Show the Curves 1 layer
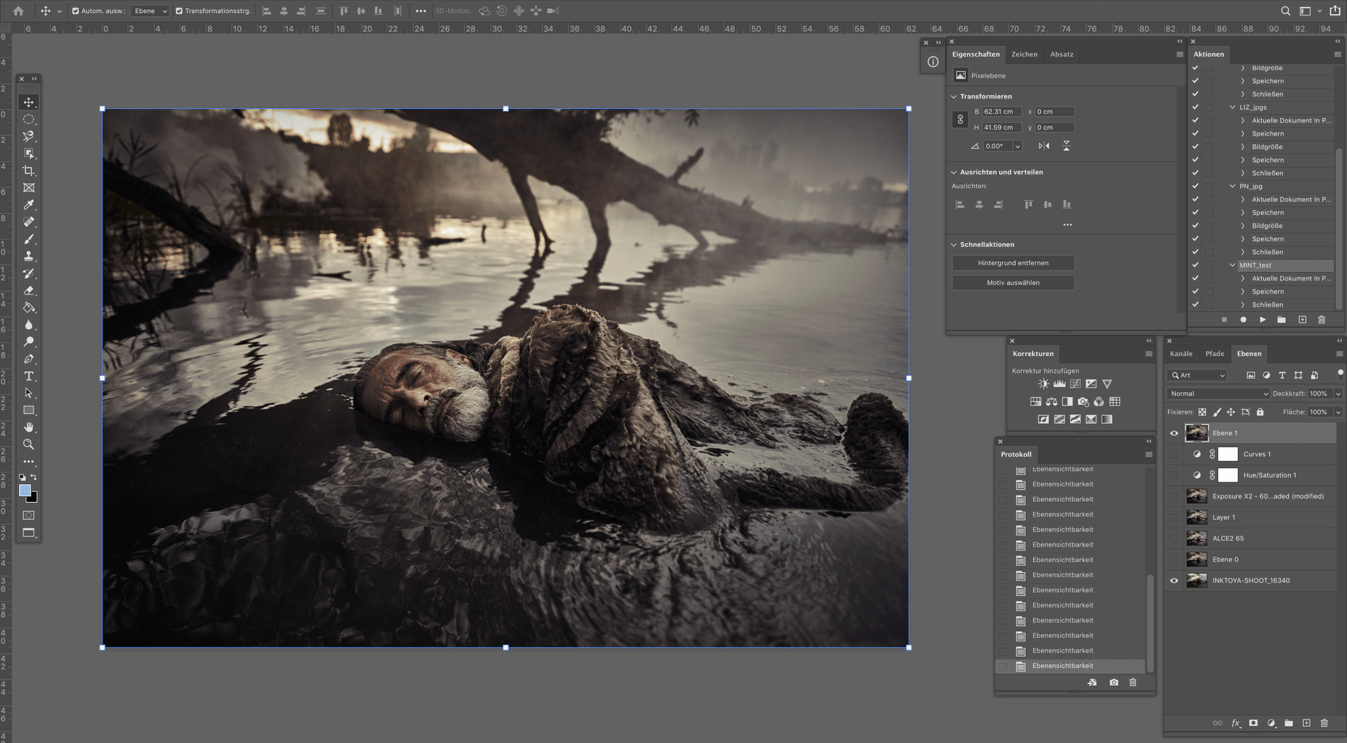This screenshot has width=1347, height=743. (1175, 454)
